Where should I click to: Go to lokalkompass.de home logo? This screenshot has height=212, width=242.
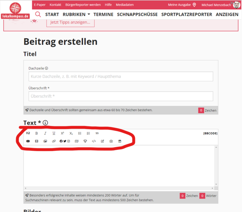15,11
